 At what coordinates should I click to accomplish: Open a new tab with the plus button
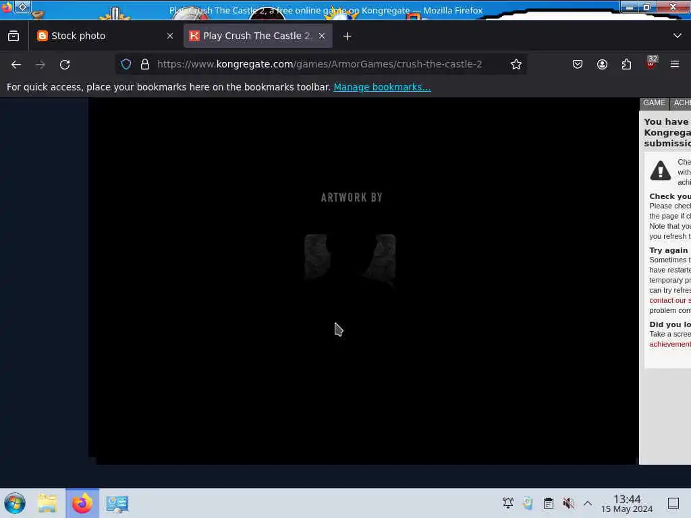(x=348, y=36)
